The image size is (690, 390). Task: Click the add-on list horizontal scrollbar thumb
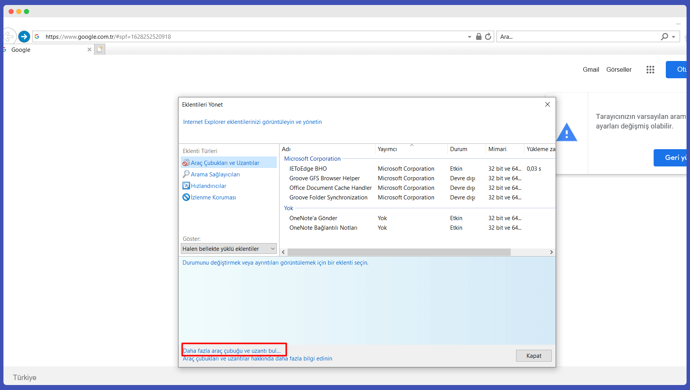[x=399, y=252]
